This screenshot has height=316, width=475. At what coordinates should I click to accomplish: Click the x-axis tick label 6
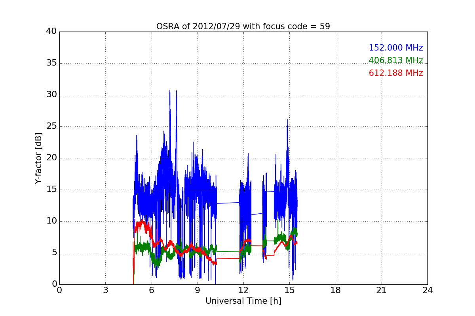coord(151,290)
